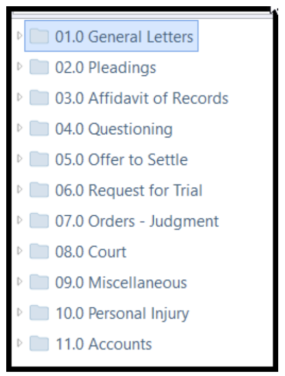Click the 01.0 General Letters folder icon
Image resolution: width=285 pixels, height=376 pixels.
pos(39,36)
